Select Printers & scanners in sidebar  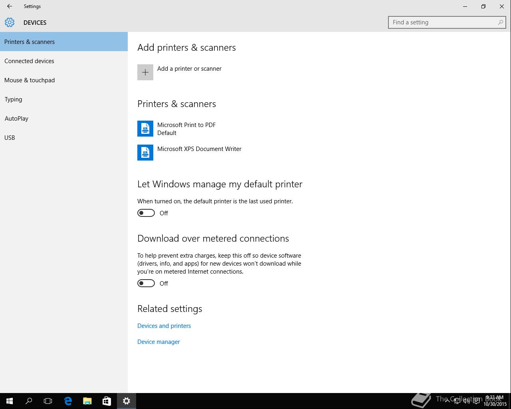click(64, 42)
